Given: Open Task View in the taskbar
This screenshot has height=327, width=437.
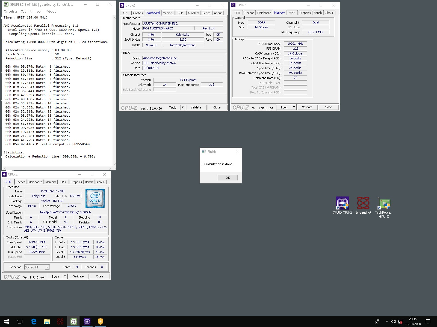Looking at the screenshot, I should (x=20, y=322).
